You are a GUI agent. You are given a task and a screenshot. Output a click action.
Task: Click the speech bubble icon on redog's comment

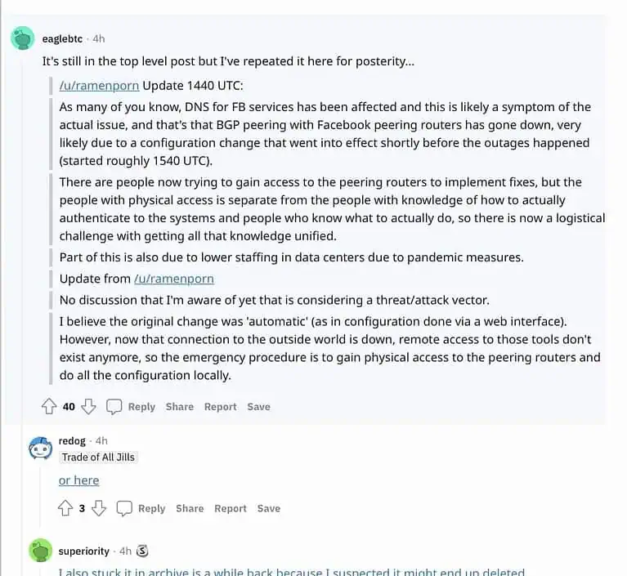click(124, 508)
